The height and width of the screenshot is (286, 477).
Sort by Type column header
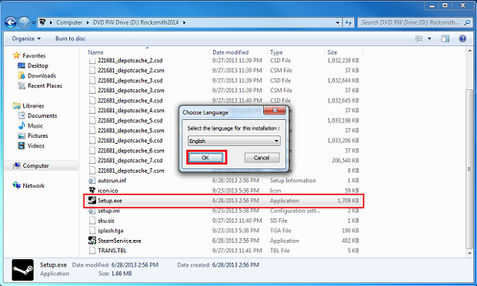(276, 52)
